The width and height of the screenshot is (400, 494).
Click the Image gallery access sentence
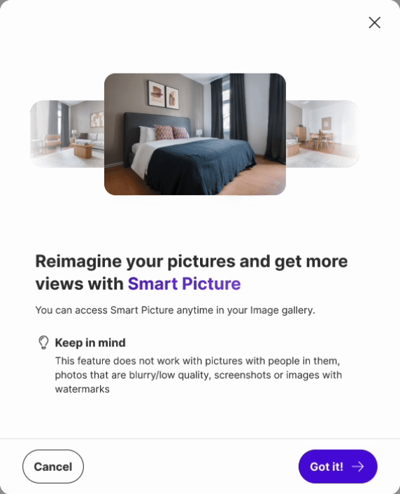click(x=175, y=310)
